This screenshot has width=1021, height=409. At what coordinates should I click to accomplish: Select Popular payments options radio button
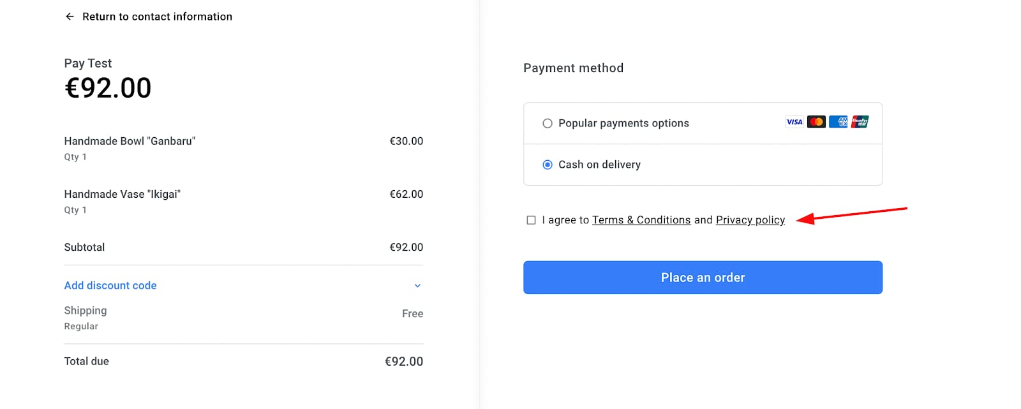point(548,123)
